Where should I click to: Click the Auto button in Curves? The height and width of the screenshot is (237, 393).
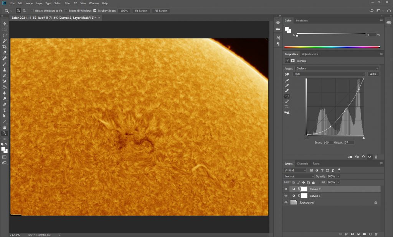373,74
